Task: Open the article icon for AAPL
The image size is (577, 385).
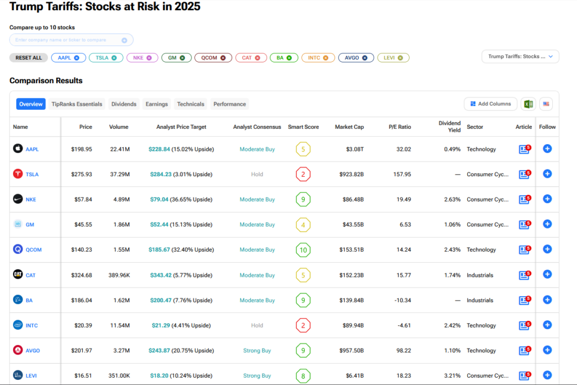Action: pos(525,149)
